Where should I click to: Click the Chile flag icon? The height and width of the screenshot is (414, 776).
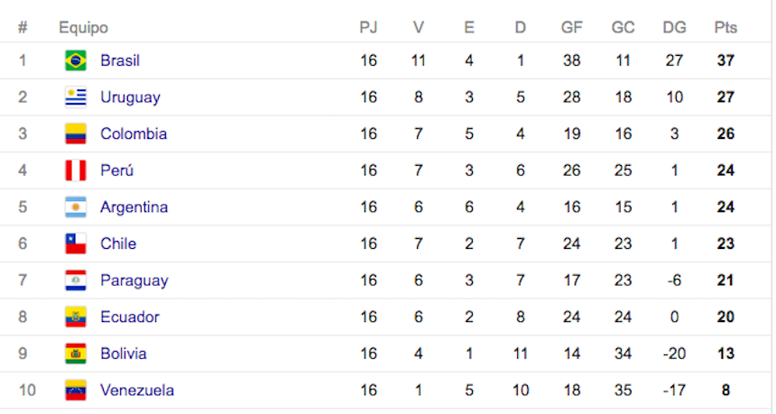(x=76, y=244)
